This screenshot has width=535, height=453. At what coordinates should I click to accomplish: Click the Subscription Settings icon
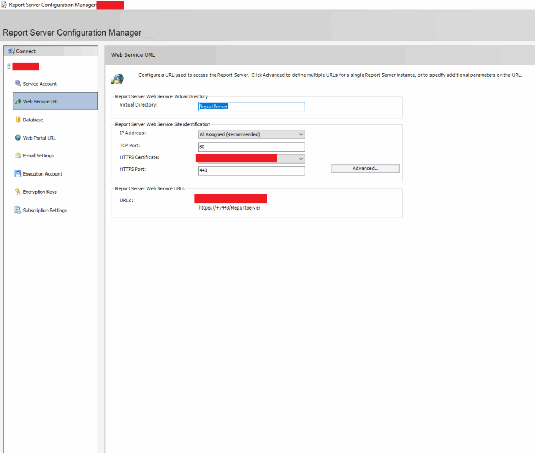coord(18,210)
